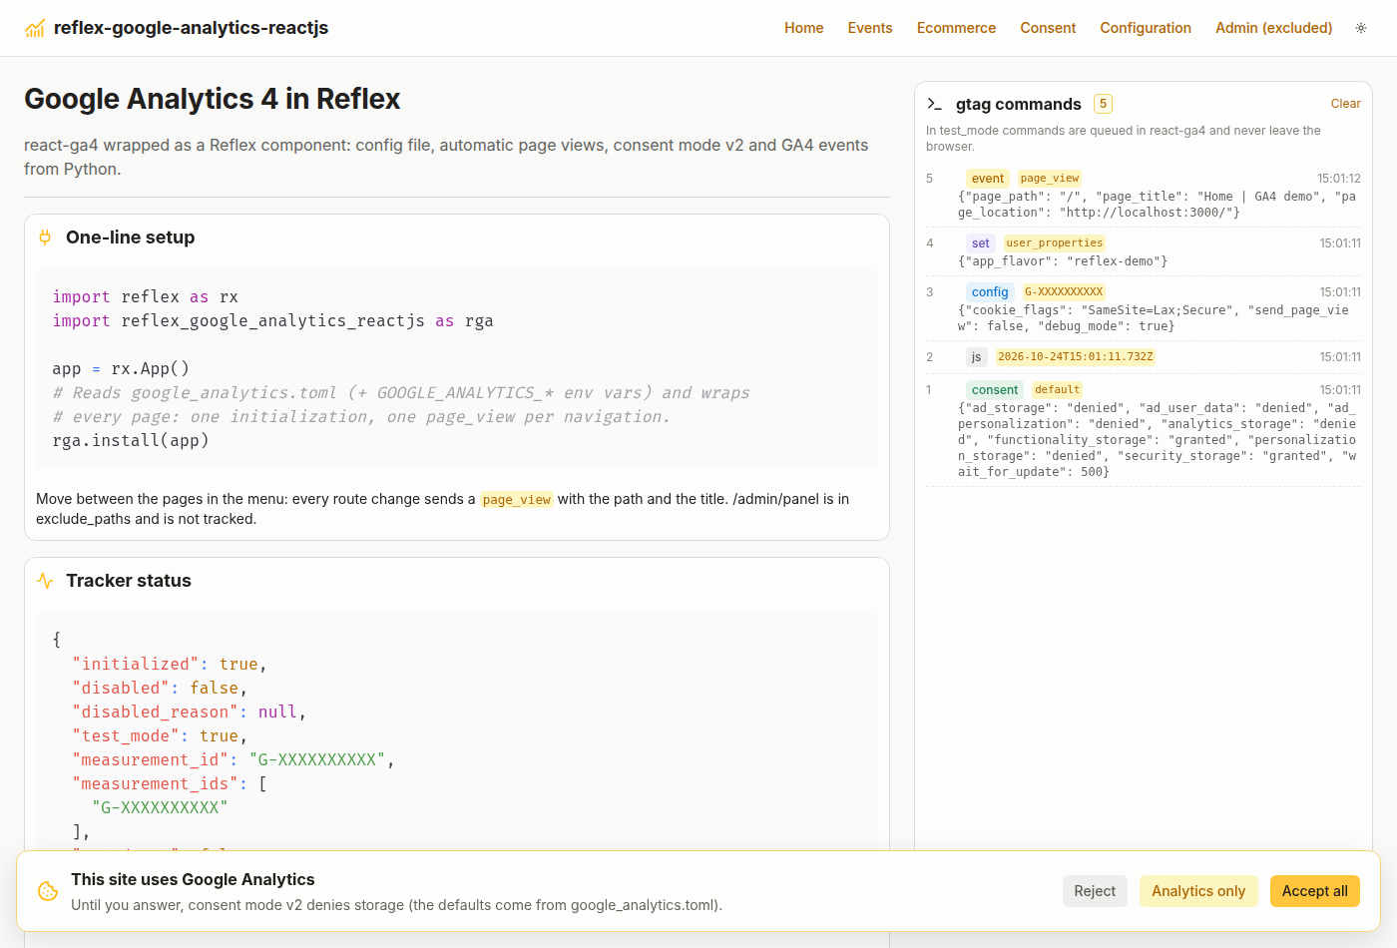Click the plug icon beside One-line setup
This screenshot has width=1397, height=948.
pos(45,237)
